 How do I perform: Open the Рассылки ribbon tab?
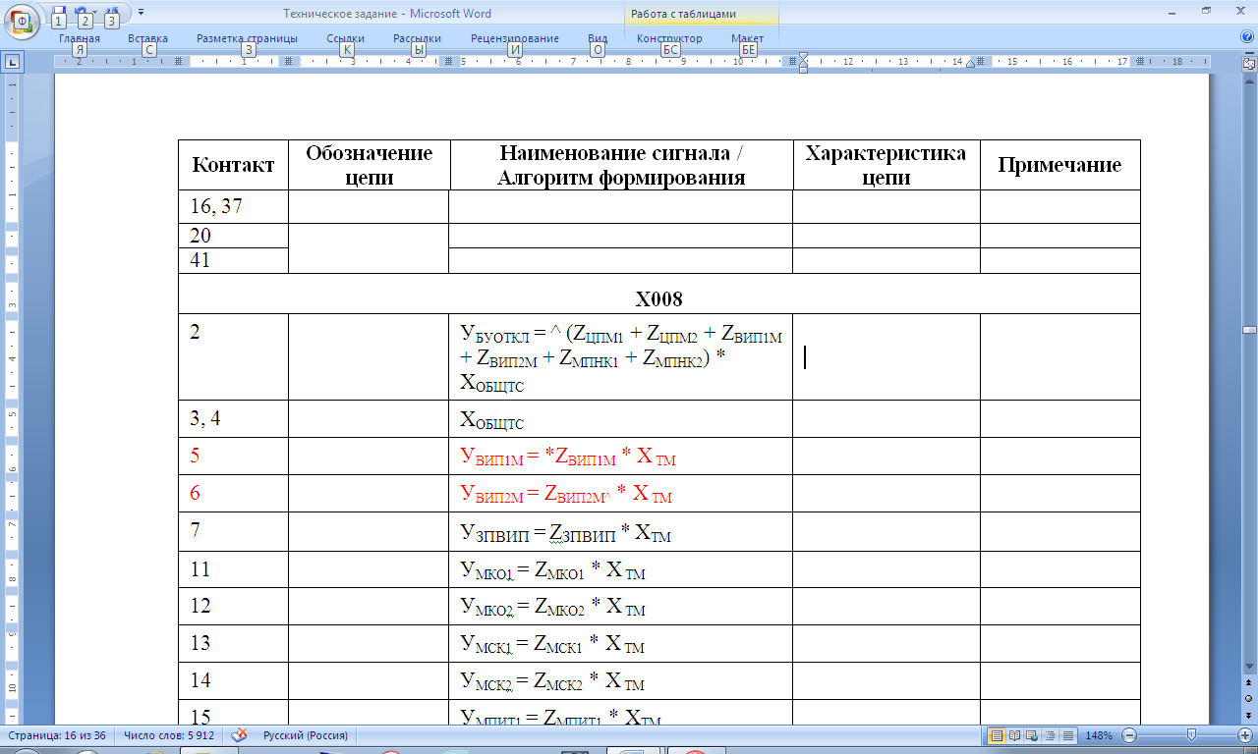(x=417, y=38)
